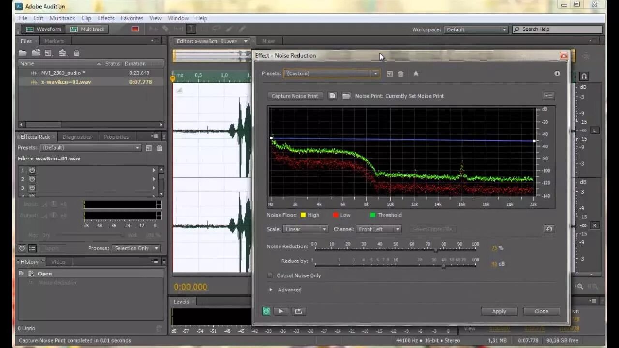Open Effects Rack panel options menu icon
Viewport: 619px width, 348px height.
(x=155, y=137)
